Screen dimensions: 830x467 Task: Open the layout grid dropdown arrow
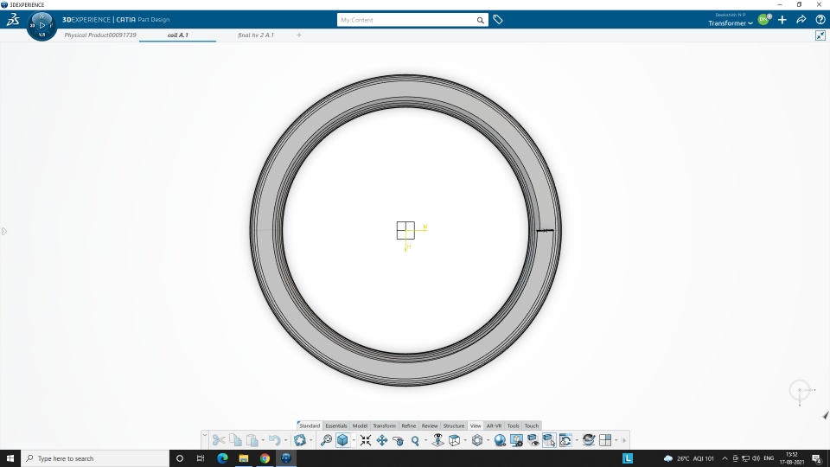click(616, 440)
